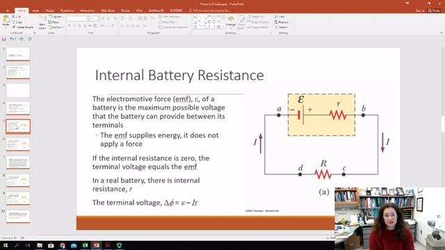Open the Section dropdown
The height and width of the screenshot is (250, 445).
click(x=56, y=27)
